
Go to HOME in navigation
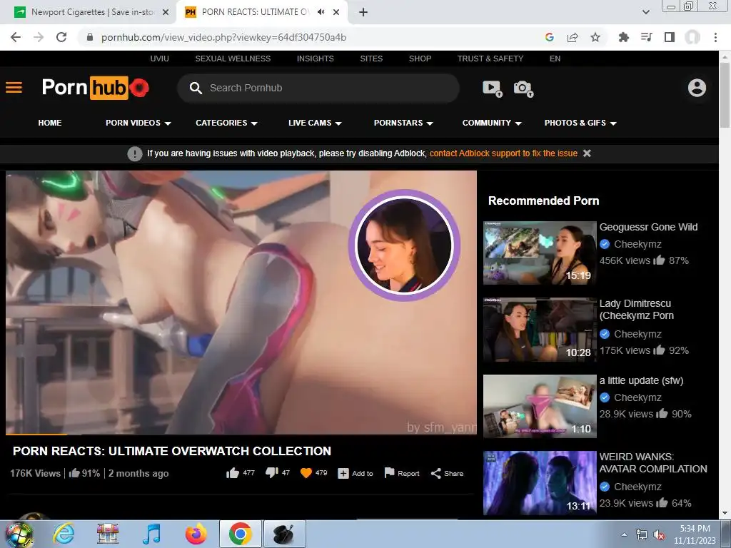coord(50,123)
